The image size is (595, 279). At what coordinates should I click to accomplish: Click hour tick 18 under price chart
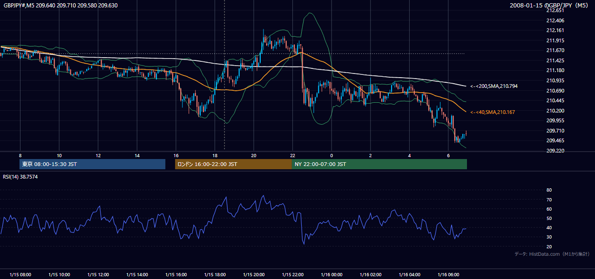215,155
